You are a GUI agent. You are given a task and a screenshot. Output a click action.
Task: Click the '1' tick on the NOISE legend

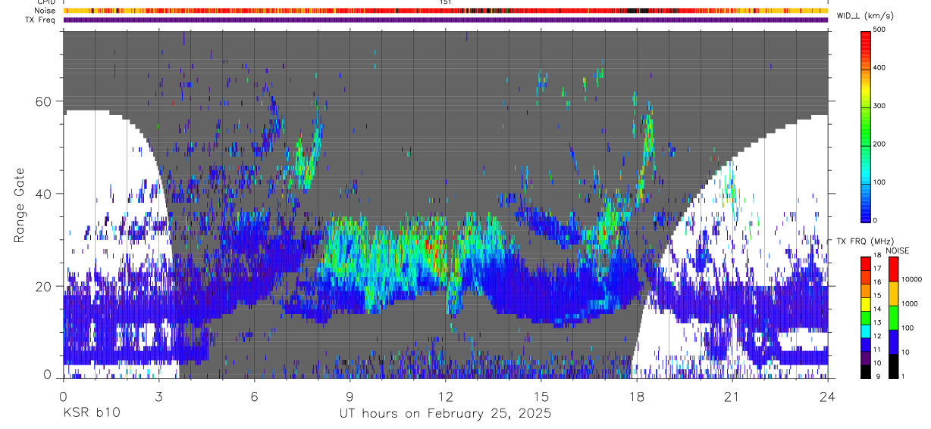[904, 376]
